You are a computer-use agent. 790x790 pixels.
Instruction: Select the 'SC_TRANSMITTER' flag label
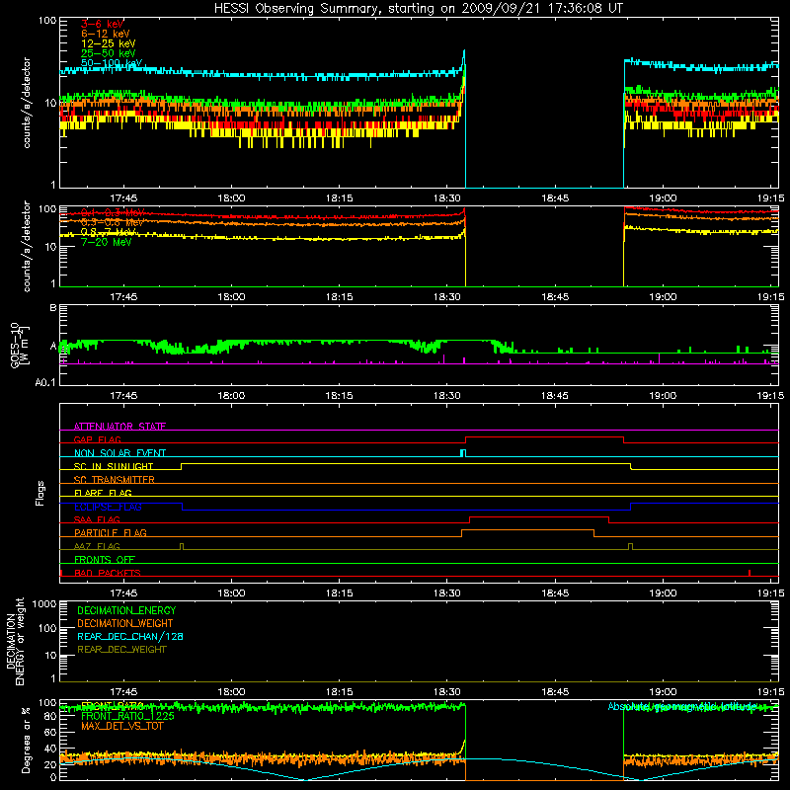115,480
